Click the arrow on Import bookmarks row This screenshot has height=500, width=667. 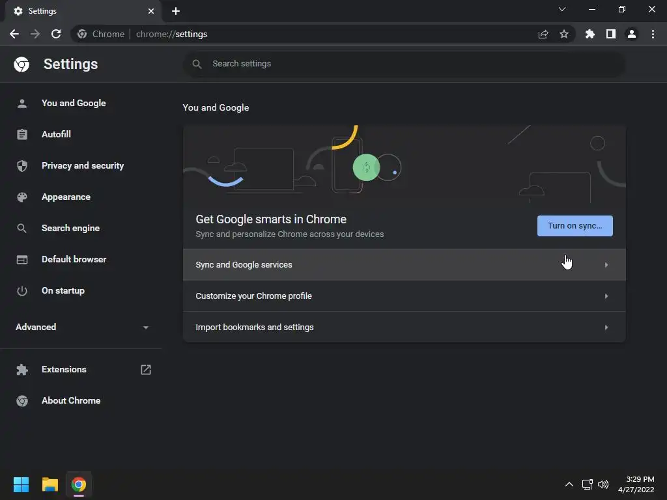[606, 327]
